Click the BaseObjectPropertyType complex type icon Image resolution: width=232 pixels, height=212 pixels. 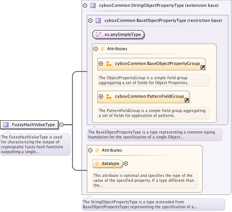[98, 21]
